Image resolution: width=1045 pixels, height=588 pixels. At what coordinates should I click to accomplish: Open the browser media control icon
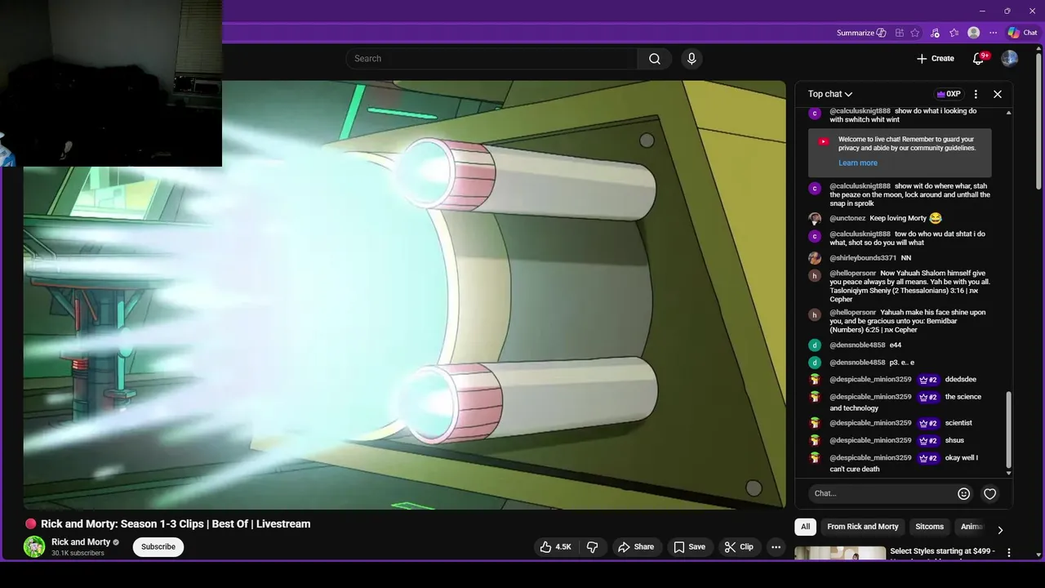pyautogui.click(x=935, y=33)
